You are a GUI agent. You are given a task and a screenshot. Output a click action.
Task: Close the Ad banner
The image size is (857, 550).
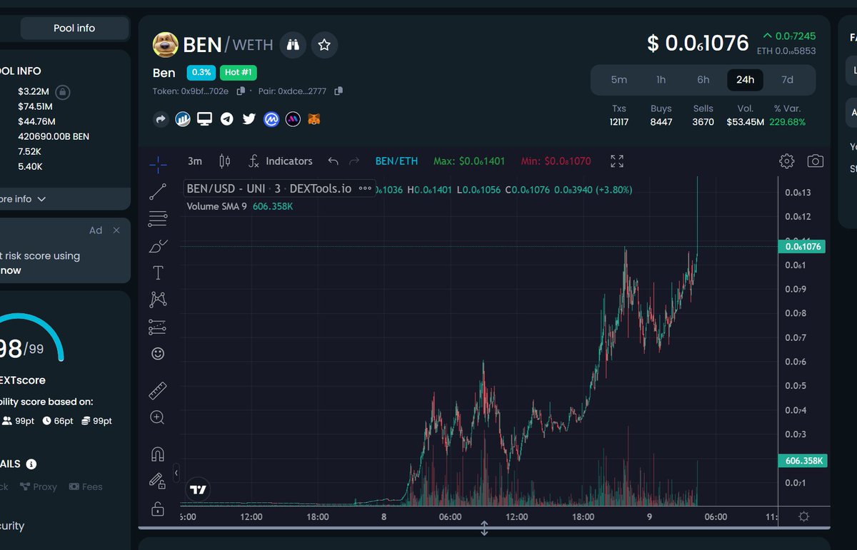[x=116, y=230]
